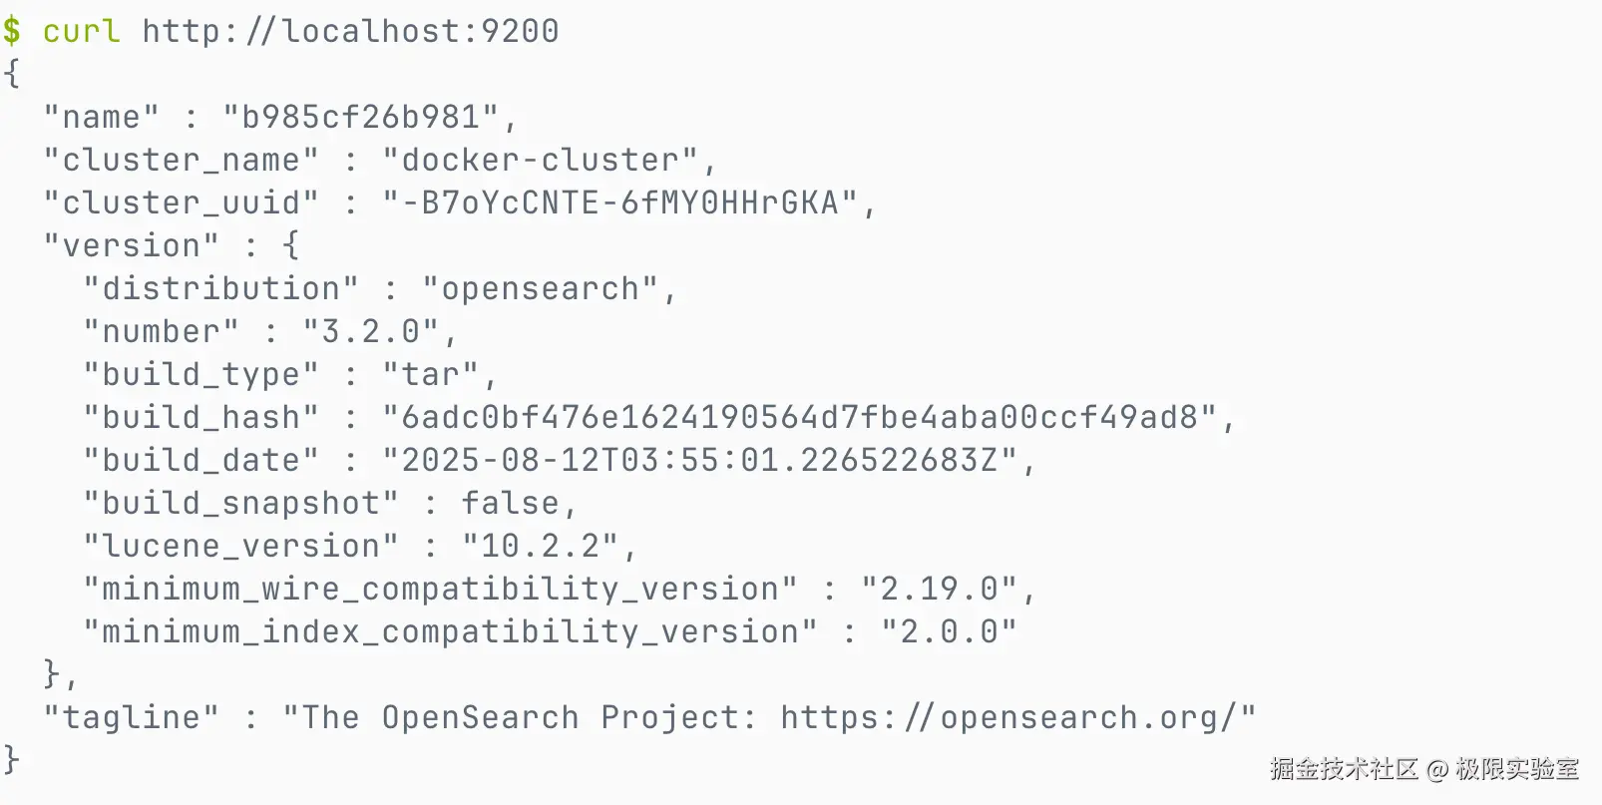Click the 掘金技术社区 watermark text

point(1343,769)
